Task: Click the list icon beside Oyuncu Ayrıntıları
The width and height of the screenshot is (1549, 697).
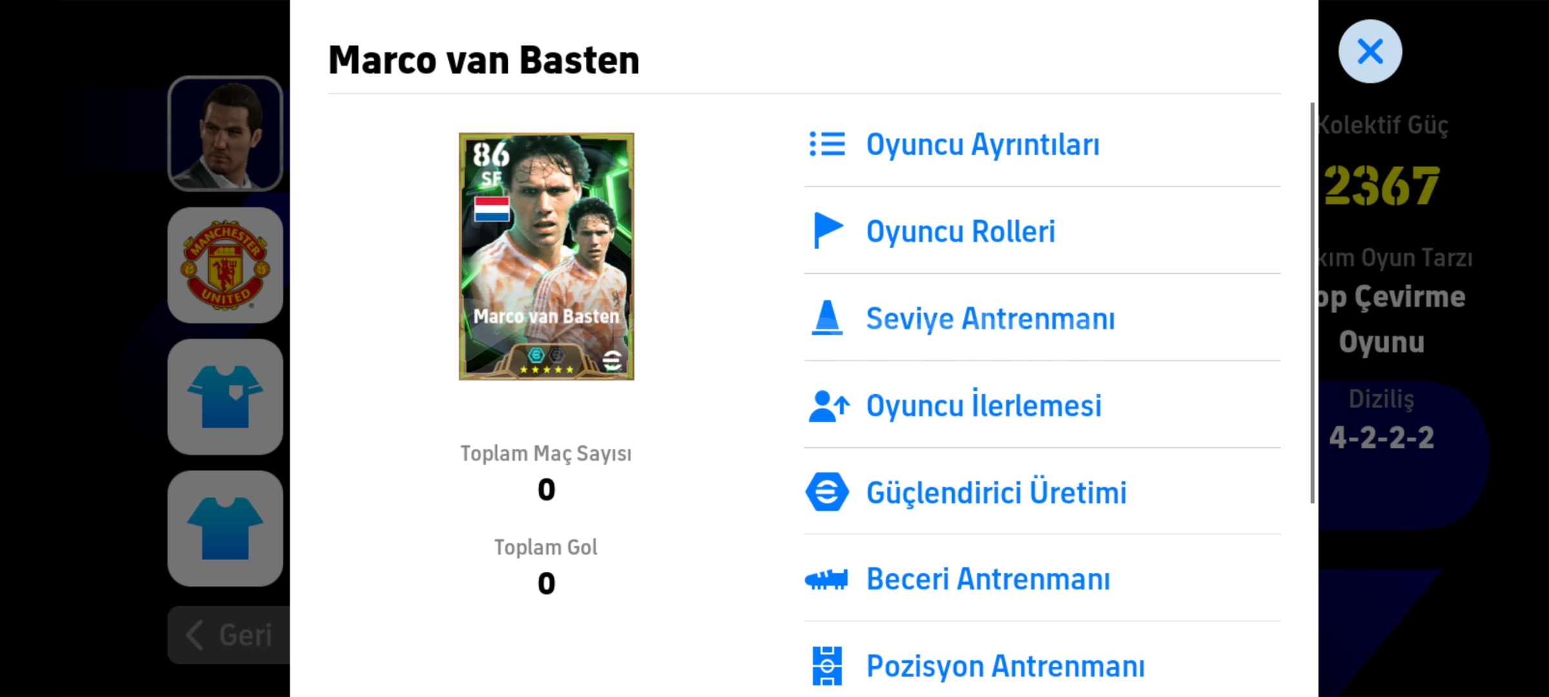Action: click(x=827, y=144)
